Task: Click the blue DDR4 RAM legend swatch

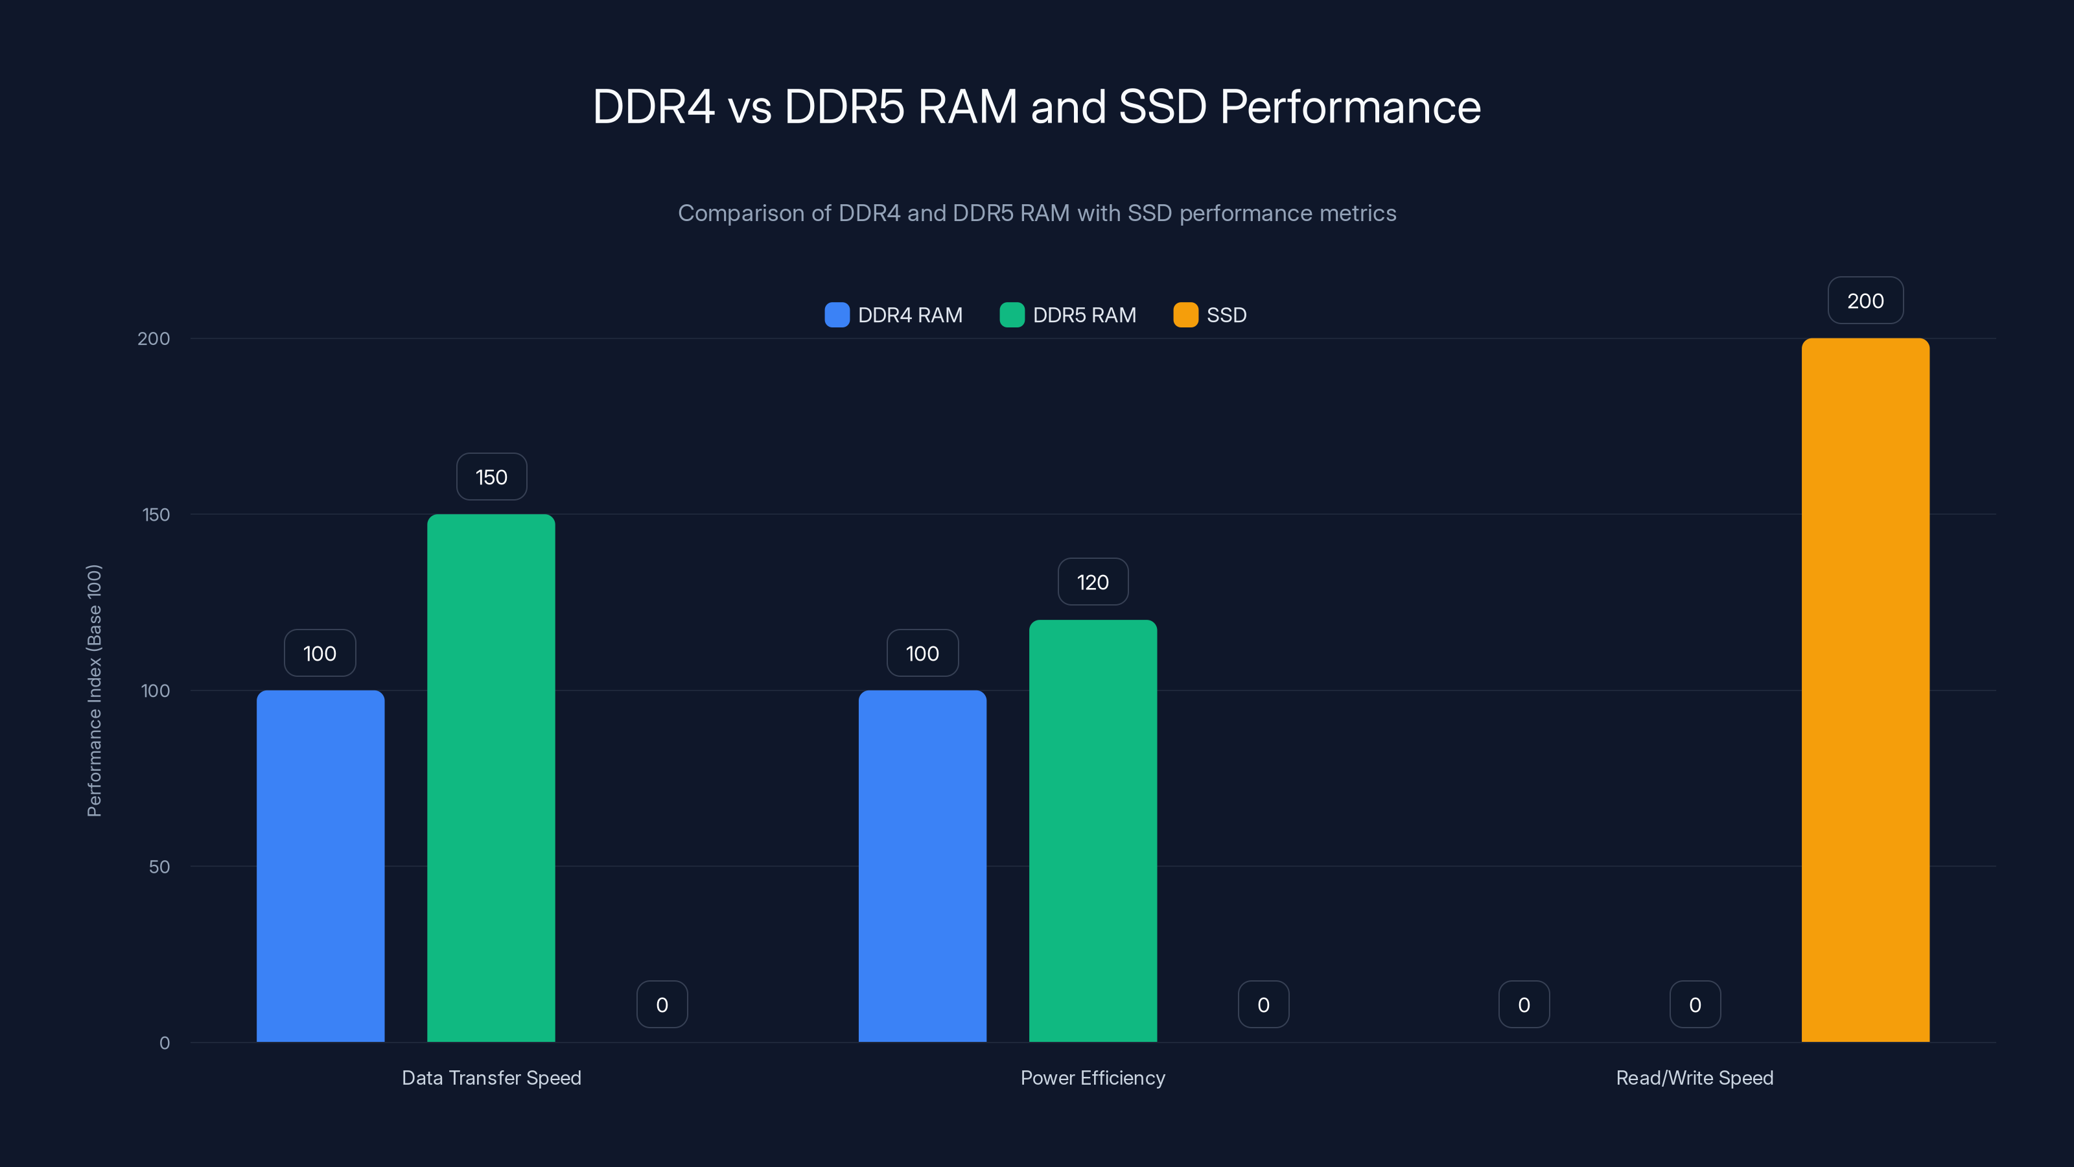Action: [x=837, y=315]
